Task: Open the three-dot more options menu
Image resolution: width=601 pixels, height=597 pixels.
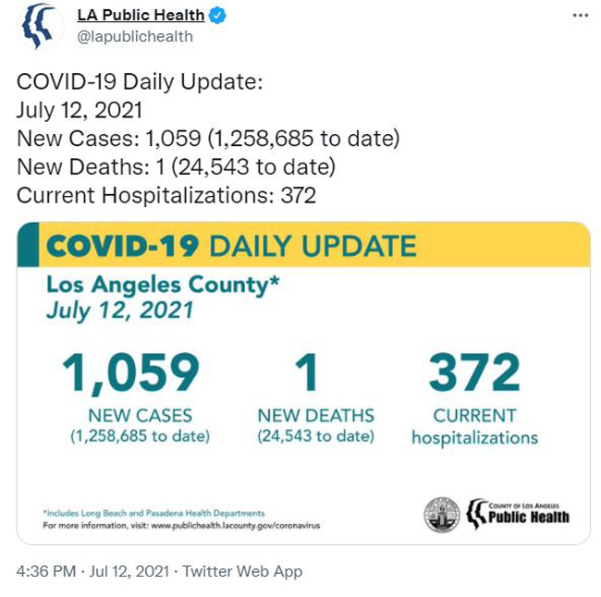Action: (x=581, y=16)
